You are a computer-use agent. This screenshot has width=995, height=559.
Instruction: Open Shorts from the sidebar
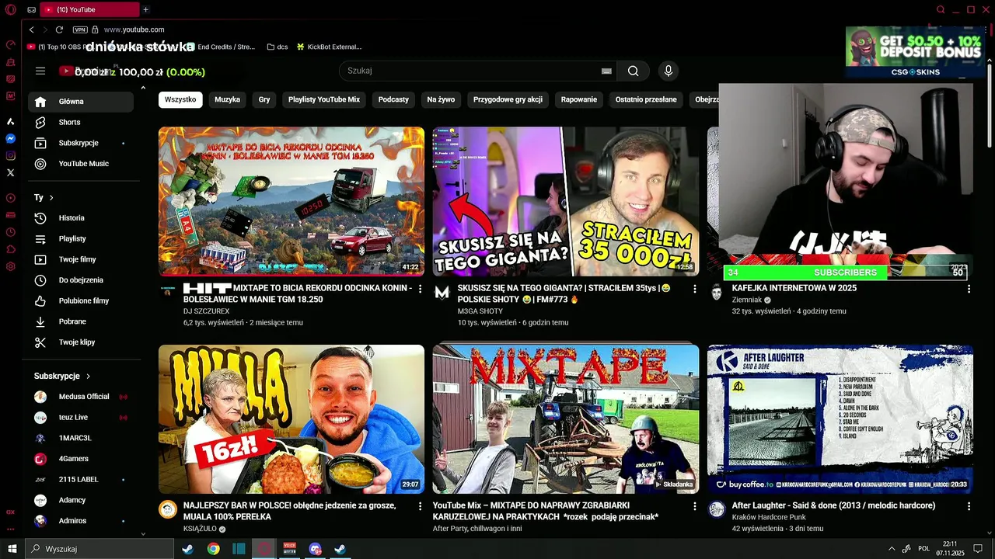pyautogui.click(x=81, y=122)
